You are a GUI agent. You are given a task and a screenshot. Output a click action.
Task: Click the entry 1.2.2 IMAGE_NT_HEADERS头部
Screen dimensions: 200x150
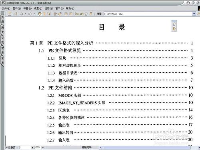[x=76, y=103]
